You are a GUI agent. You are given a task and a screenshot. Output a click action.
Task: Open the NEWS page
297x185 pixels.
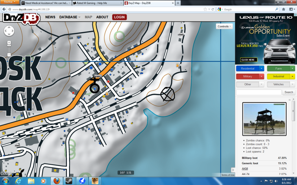tap(50, 17)
